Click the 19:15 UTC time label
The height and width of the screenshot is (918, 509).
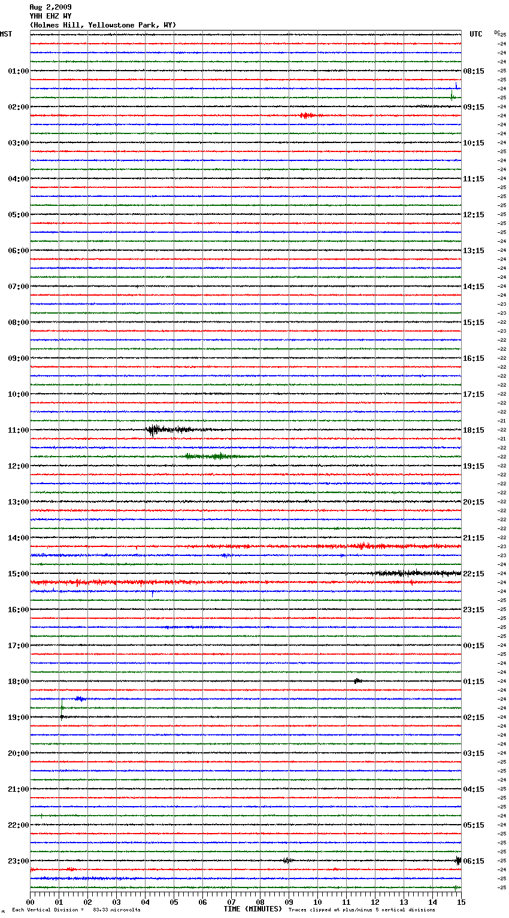click(474, 466)
